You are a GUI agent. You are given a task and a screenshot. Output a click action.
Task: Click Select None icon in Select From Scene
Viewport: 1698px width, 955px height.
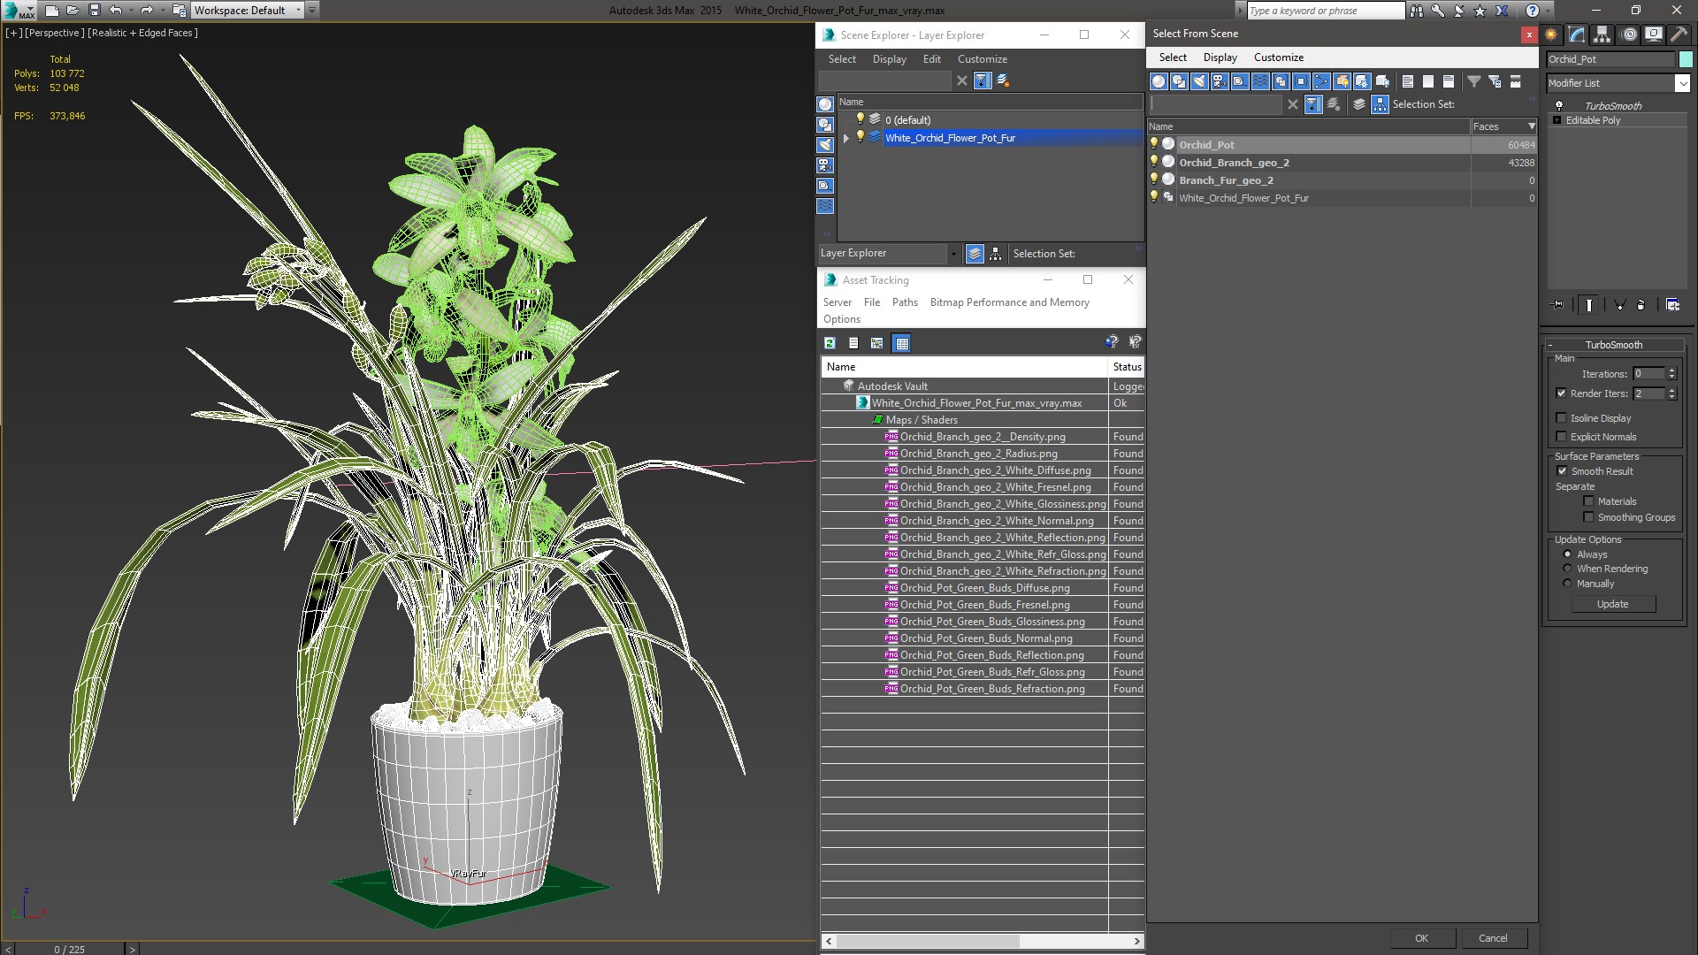[1428, 81]
